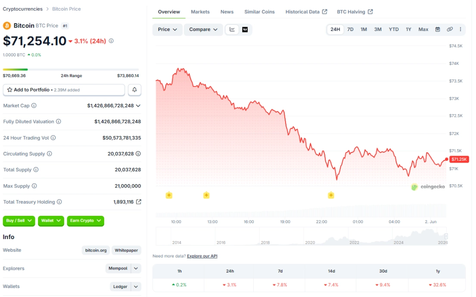Open chart more options menu

[460, 29]
